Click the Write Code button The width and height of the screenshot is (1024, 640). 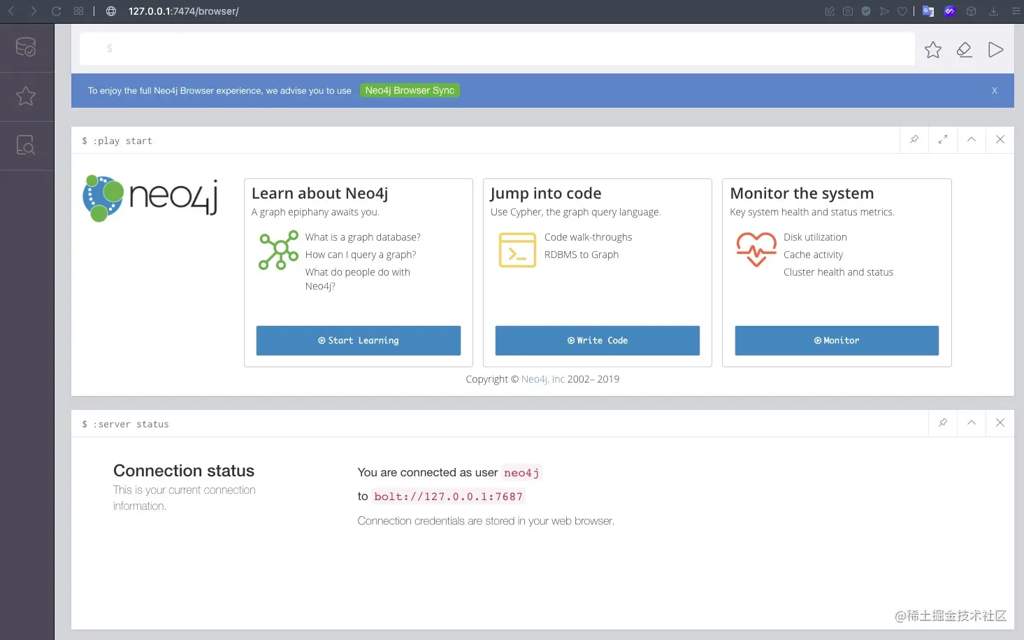coord(598,341)
